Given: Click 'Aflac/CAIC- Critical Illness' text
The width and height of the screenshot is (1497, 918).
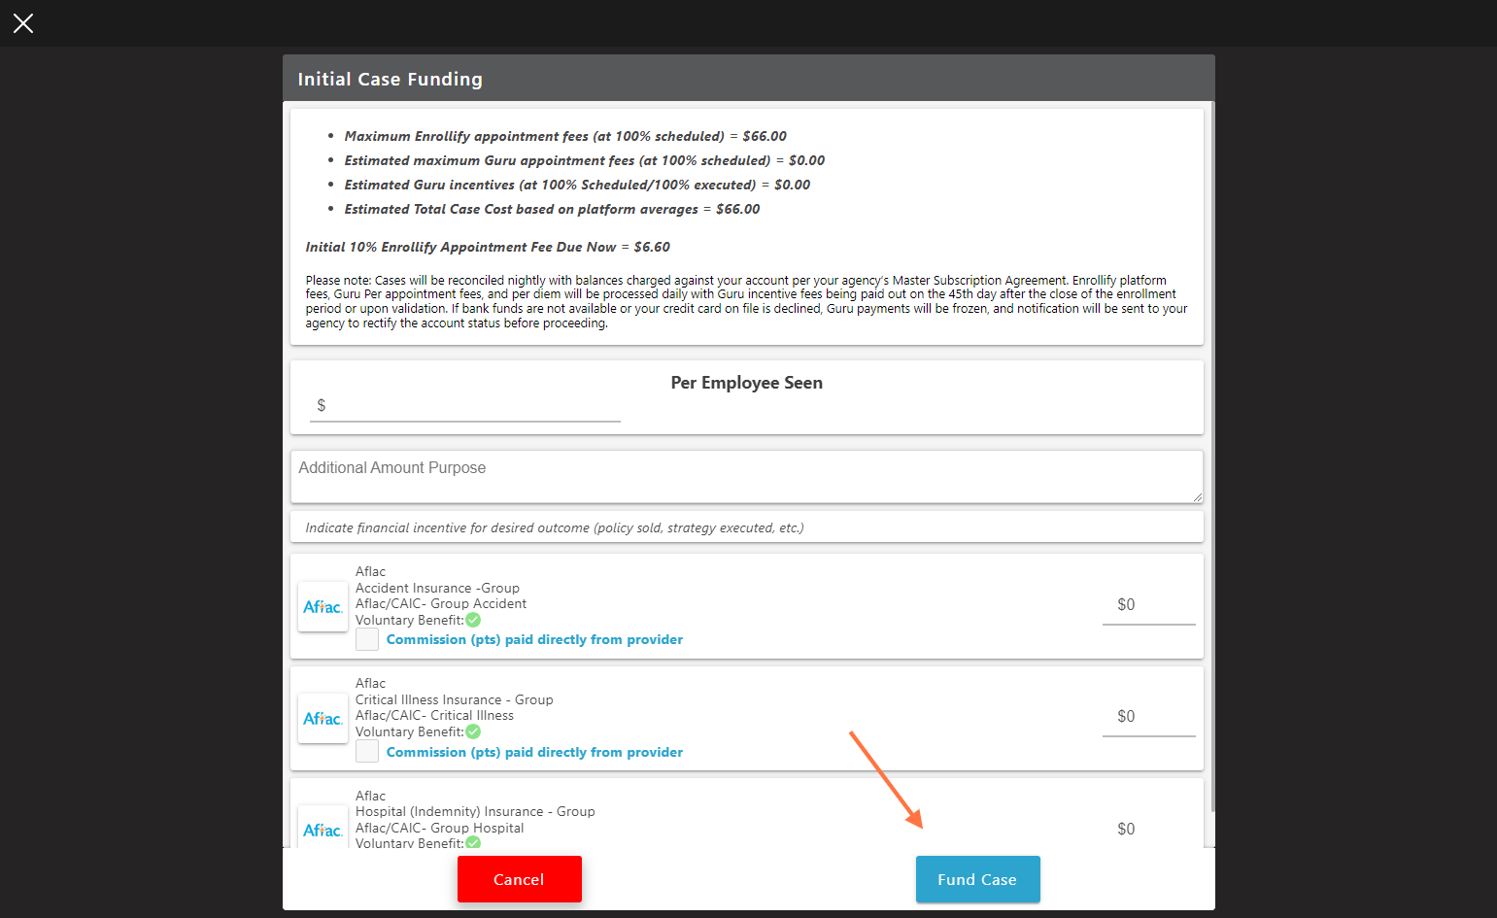Looking at the screenshot, I should 434,715.
